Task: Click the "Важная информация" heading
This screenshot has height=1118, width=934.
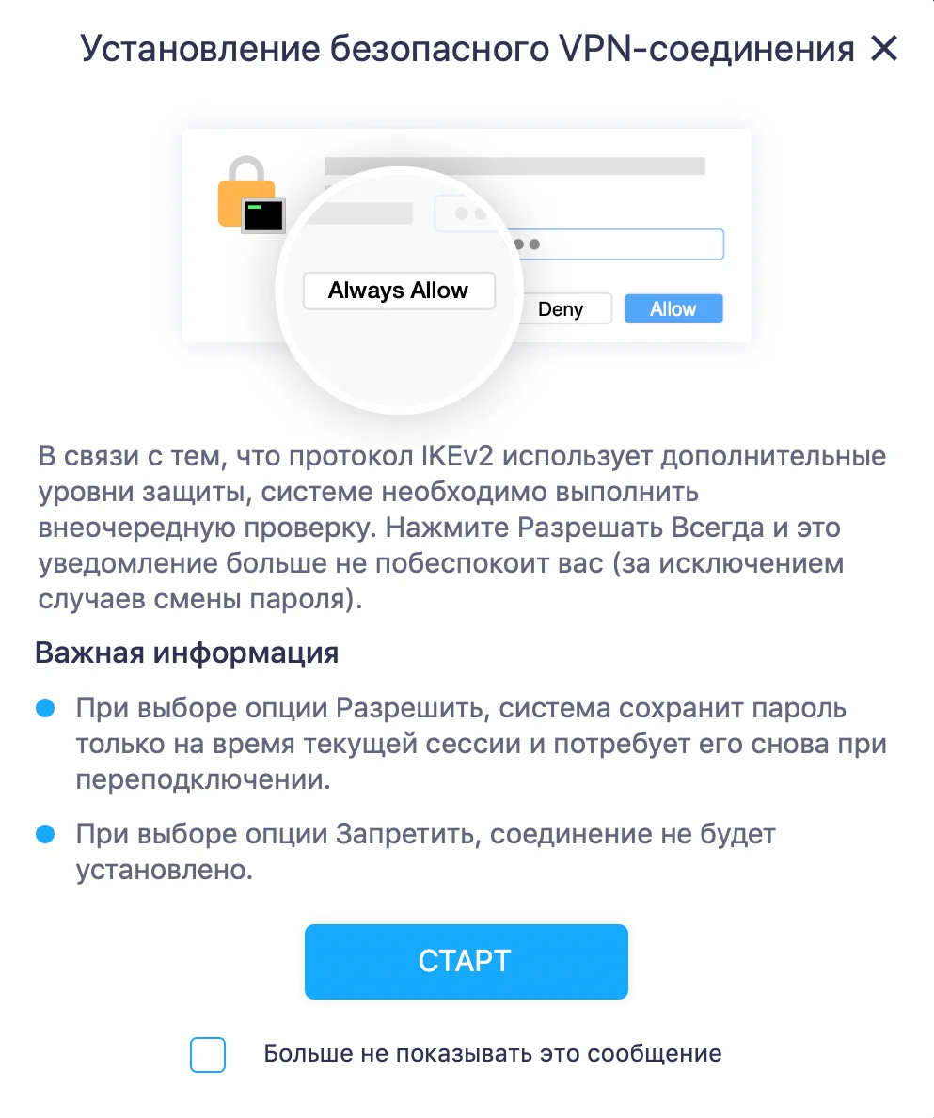Action: pyautogui.click(x=187, y=653)
